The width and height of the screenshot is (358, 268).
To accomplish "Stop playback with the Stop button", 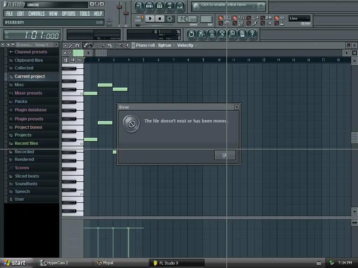I will coord(160,18).
